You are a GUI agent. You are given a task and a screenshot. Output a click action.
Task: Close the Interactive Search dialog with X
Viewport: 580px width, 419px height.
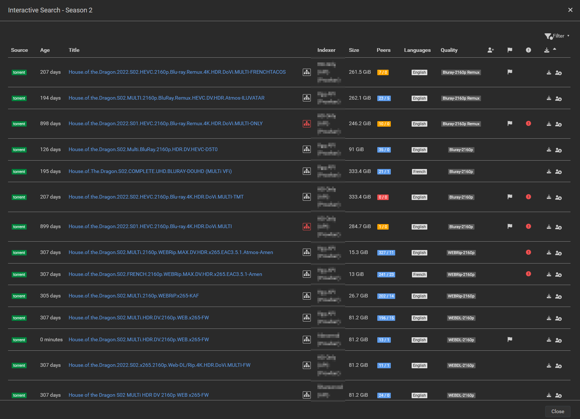(570, 10)
